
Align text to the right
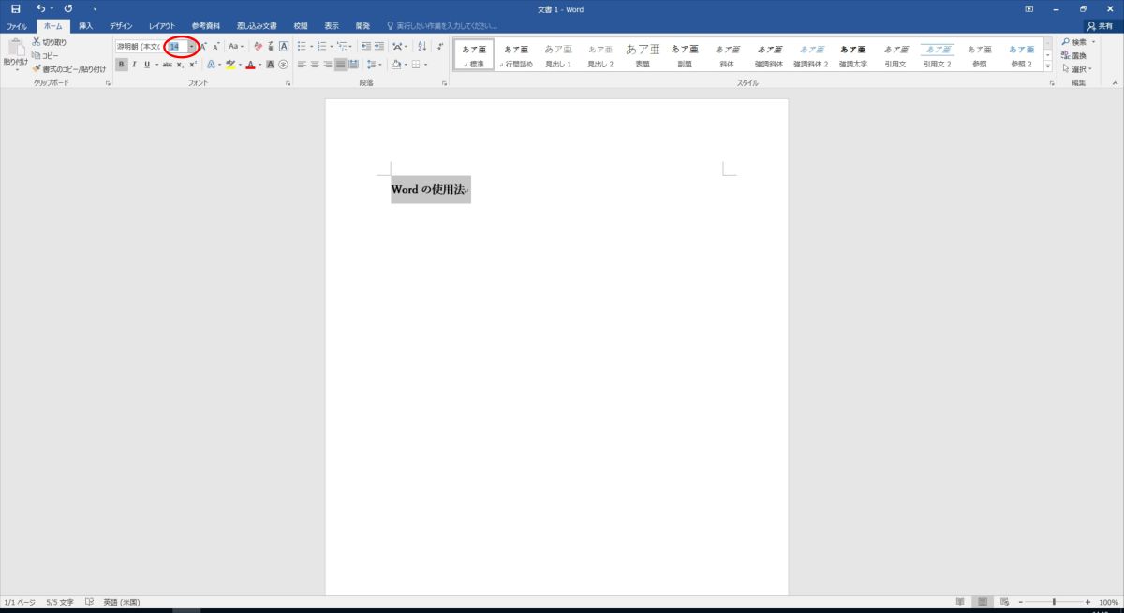click(328, 65)
